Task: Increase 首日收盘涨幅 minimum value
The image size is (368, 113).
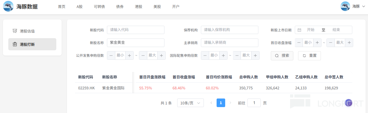Action: click(317, 43)
